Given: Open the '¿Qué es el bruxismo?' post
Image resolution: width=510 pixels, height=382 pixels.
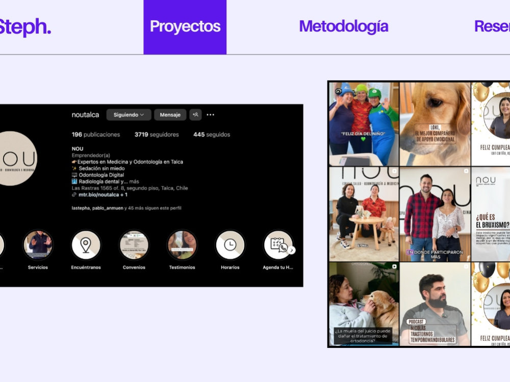Looking at the screenshot, I should 491,214.
